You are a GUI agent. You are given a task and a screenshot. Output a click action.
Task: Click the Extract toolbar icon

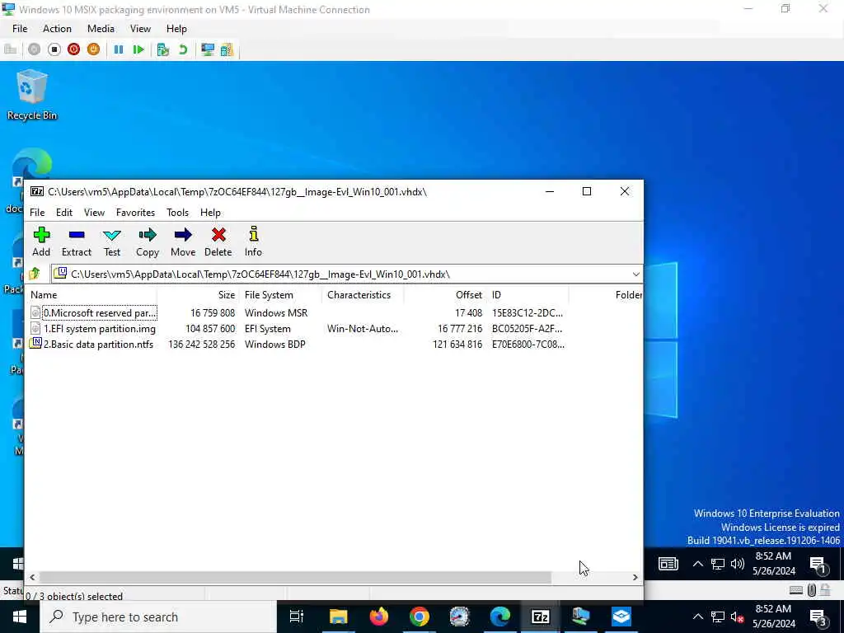pyautogui.click(x=77, y=241)
